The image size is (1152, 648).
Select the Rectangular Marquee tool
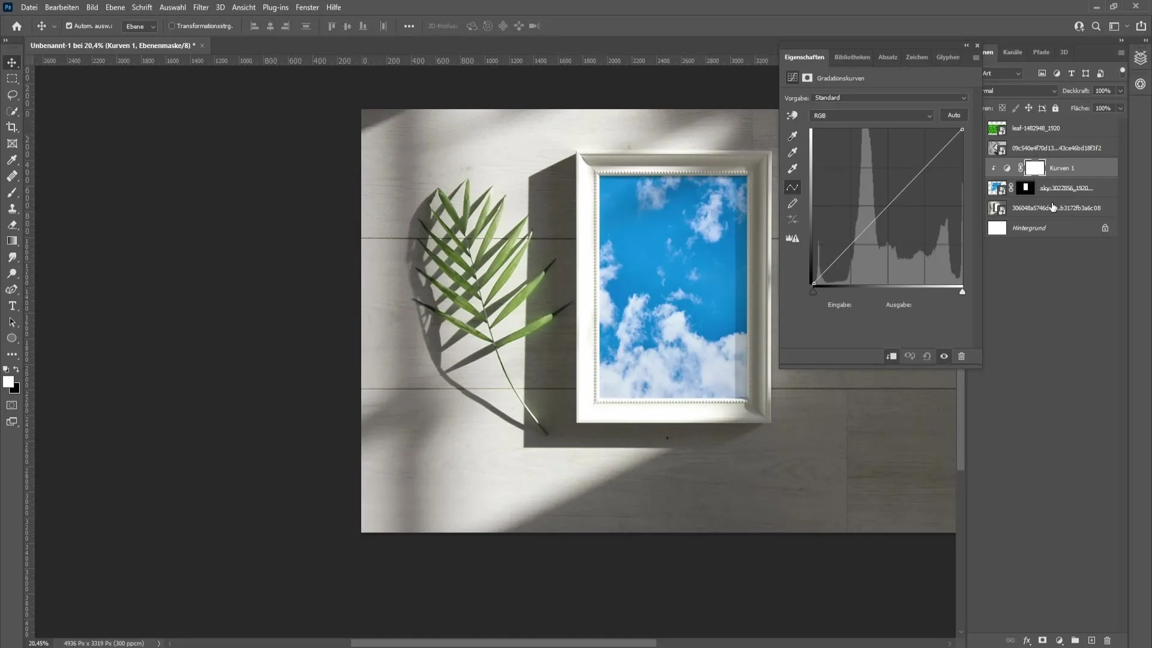click(12, 79)
